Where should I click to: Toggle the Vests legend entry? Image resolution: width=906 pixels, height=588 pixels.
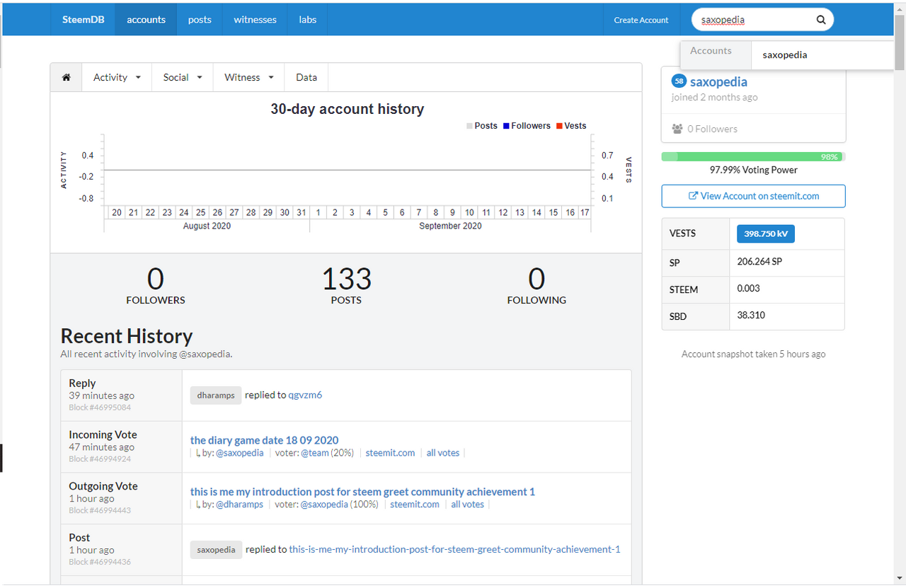[x=571, y=126]
